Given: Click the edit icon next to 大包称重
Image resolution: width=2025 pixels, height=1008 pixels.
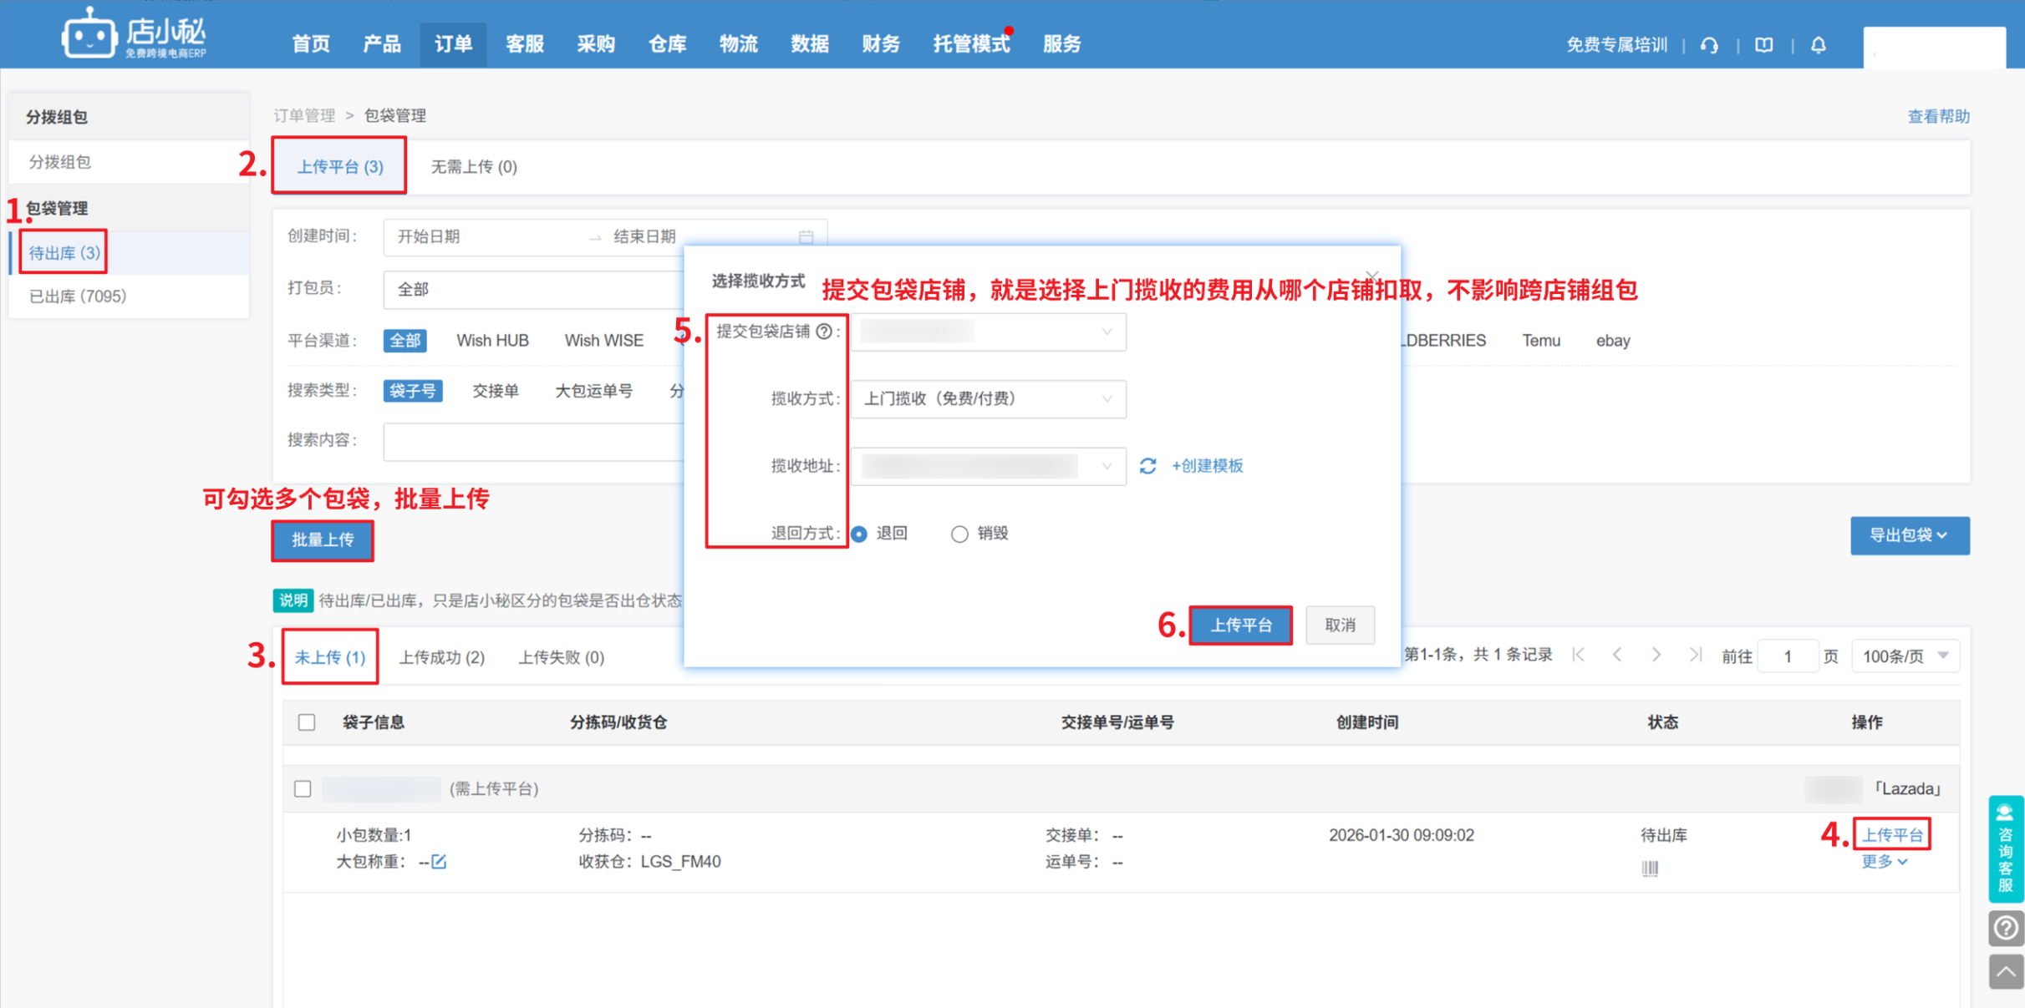Looking at the screenshot, I should click(x=439, y=862).
